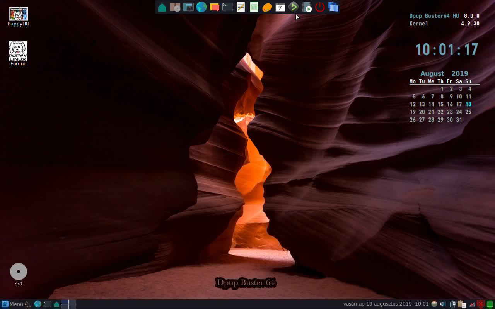
Task: Open the blue windows icon in dock
Action: tap(333, 7)
